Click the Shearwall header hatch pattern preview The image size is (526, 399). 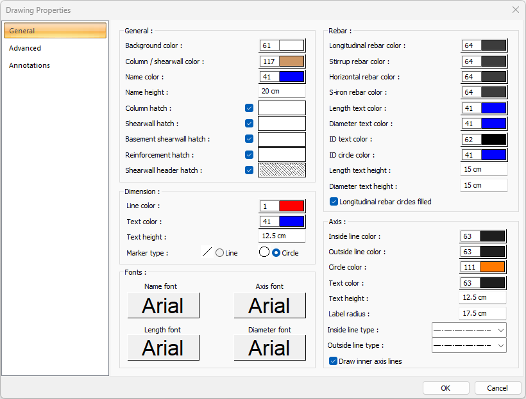[x=282, y=170]
